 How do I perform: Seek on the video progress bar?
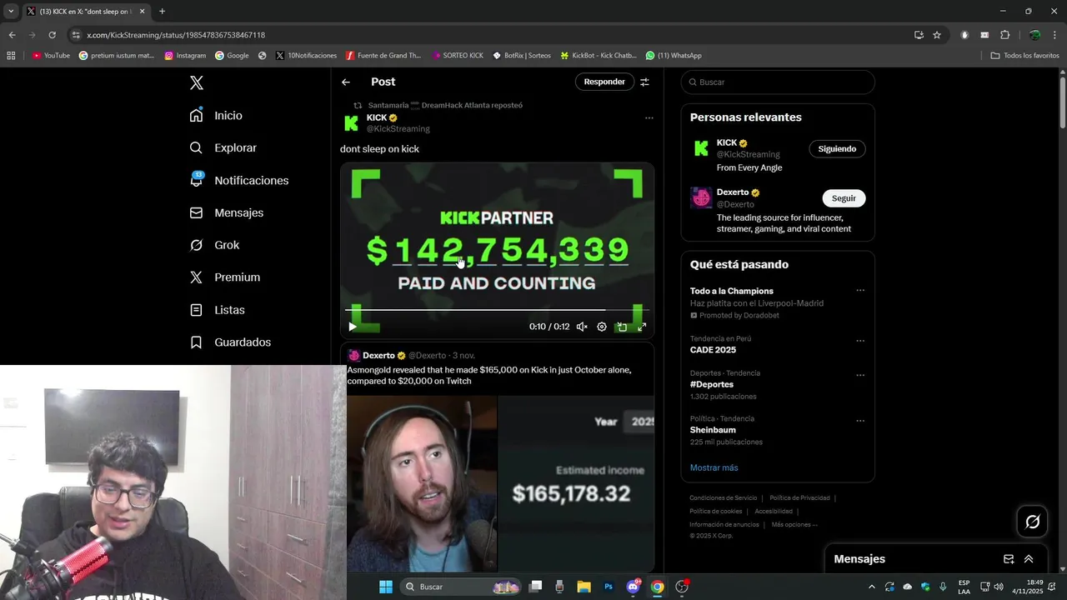497,310
